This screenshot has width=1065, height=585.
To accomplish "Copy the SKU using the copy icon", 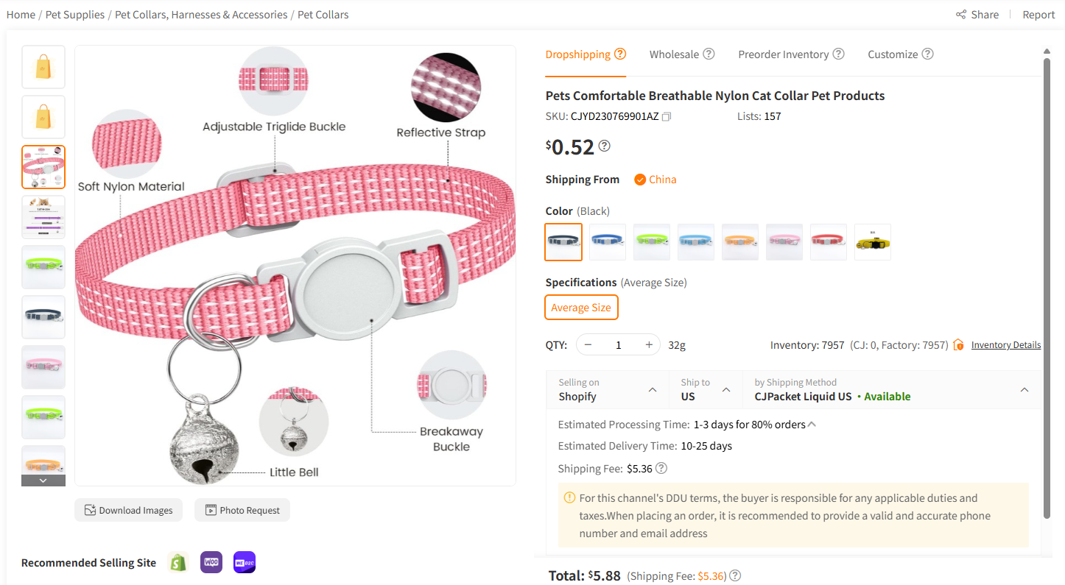I will [x=667, y=116].
